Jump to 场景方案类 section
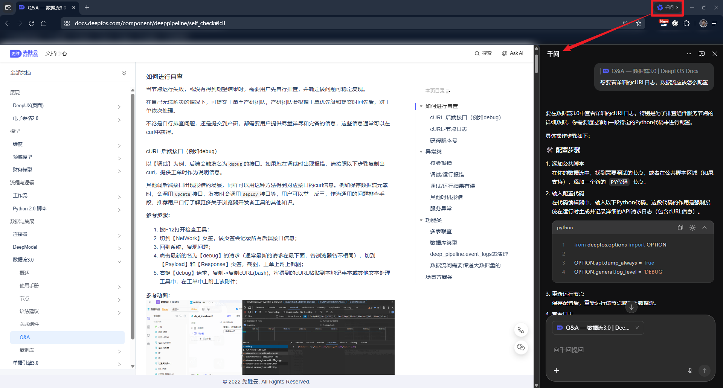The image size is (723, 388). 439,277
